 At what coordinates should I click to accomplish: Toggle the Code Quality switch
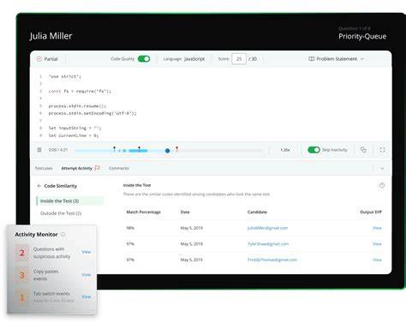[144, 59]
